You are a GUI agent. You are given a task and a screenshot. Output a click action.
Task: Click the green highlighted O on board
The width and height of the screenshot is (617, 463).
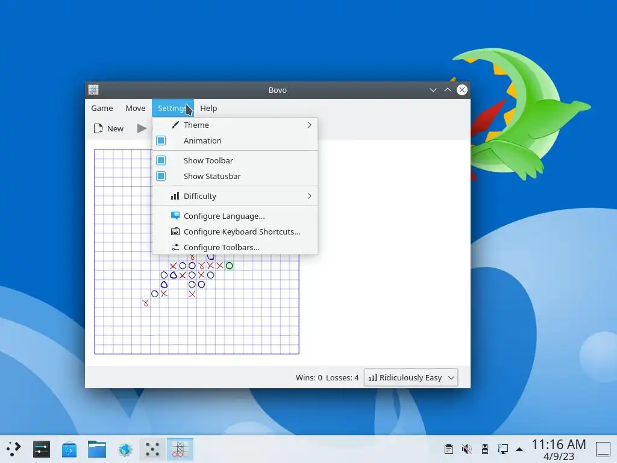point(230,266)
